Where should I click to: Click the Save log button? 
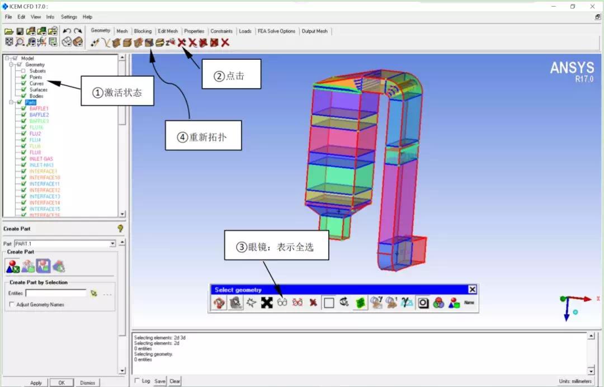(160, 381)
